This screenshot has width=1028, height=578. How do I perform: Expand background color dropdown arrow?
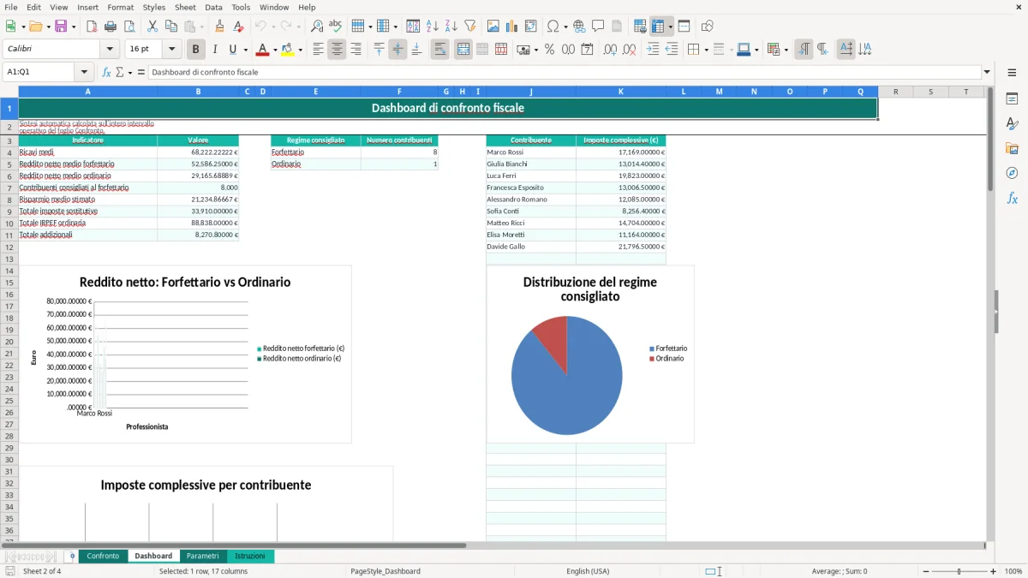pyautogui.click(x=301, y=50)
